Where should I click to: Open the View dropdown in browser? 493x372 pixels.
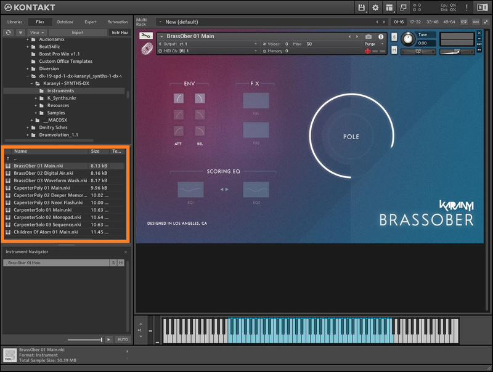tap(37, 32)
